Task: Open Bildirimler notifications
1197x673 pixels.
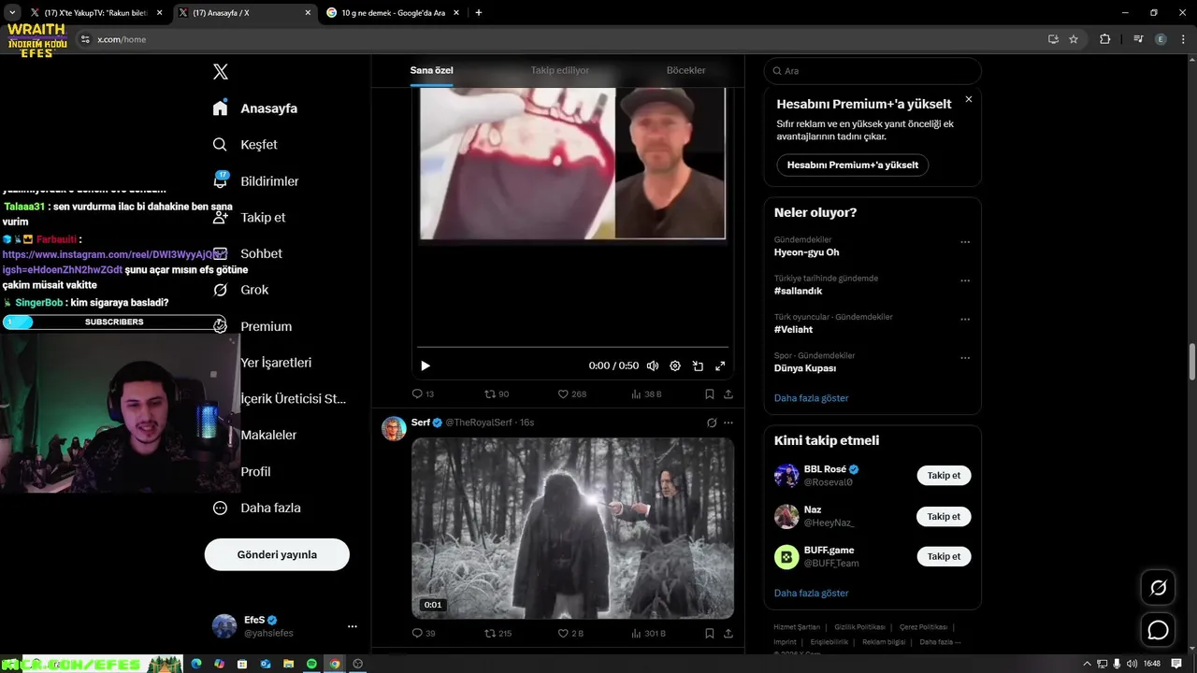Action: pyautogui.click(x=255, y=181)
